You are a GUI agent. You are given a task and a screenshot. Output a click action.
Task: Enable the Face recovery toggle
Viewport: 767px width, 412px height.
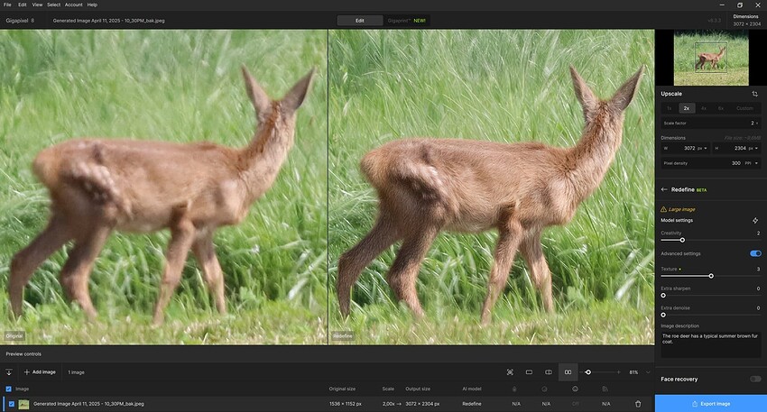(x=755, y=379)
